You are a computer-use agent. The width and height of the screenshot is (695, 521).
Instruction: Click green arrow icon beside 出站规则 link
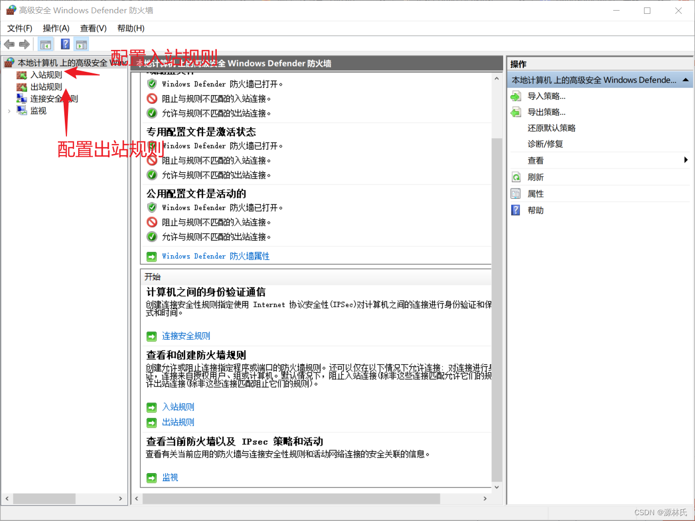click(x=152, y=422)
